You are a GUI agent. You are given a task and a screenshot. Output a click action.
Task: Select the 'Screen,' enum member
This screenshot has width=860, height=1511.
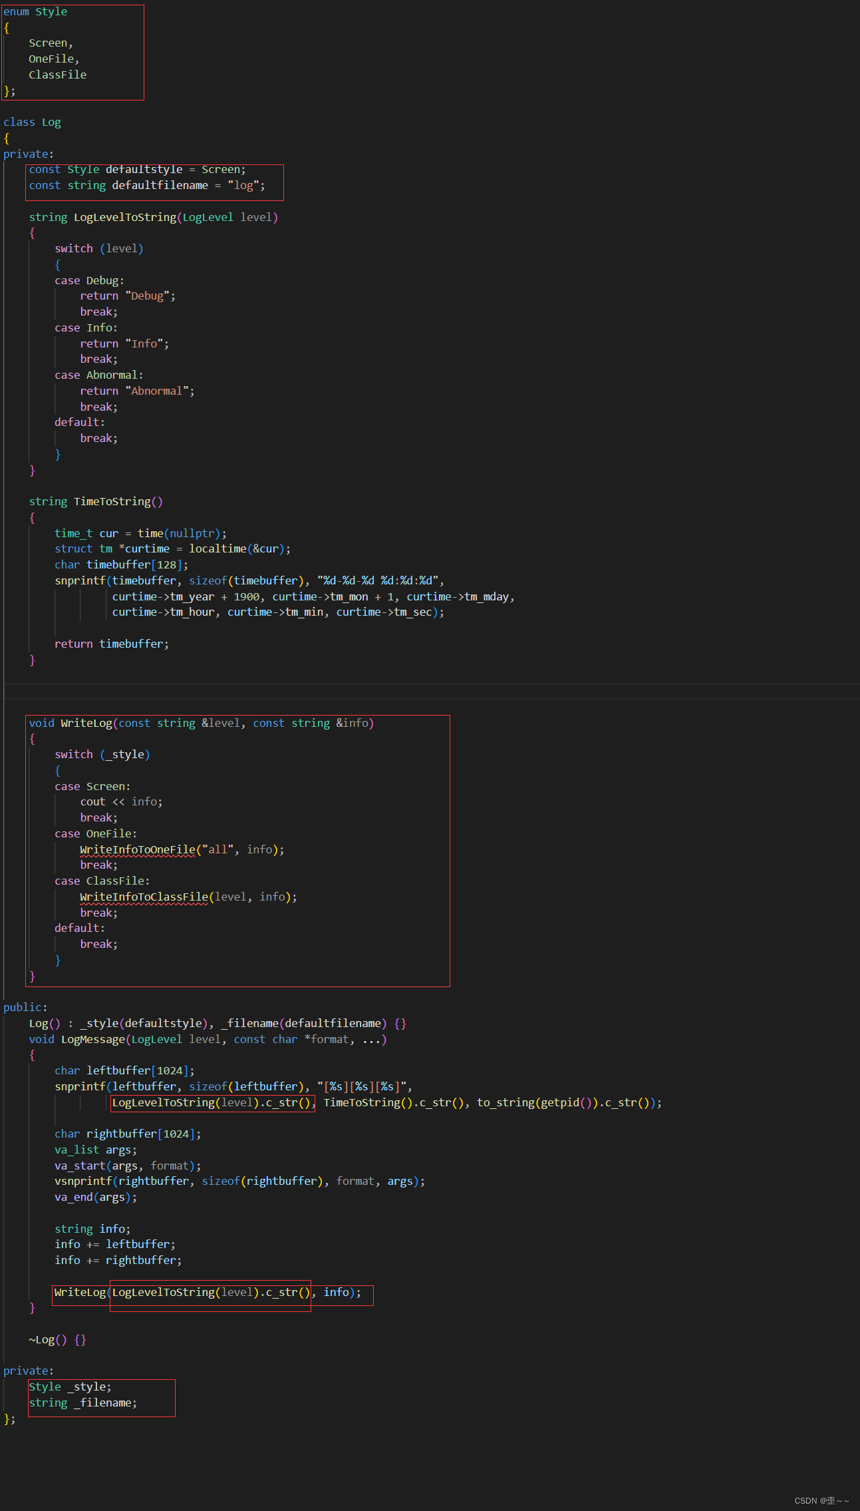[x=51, y=43]
